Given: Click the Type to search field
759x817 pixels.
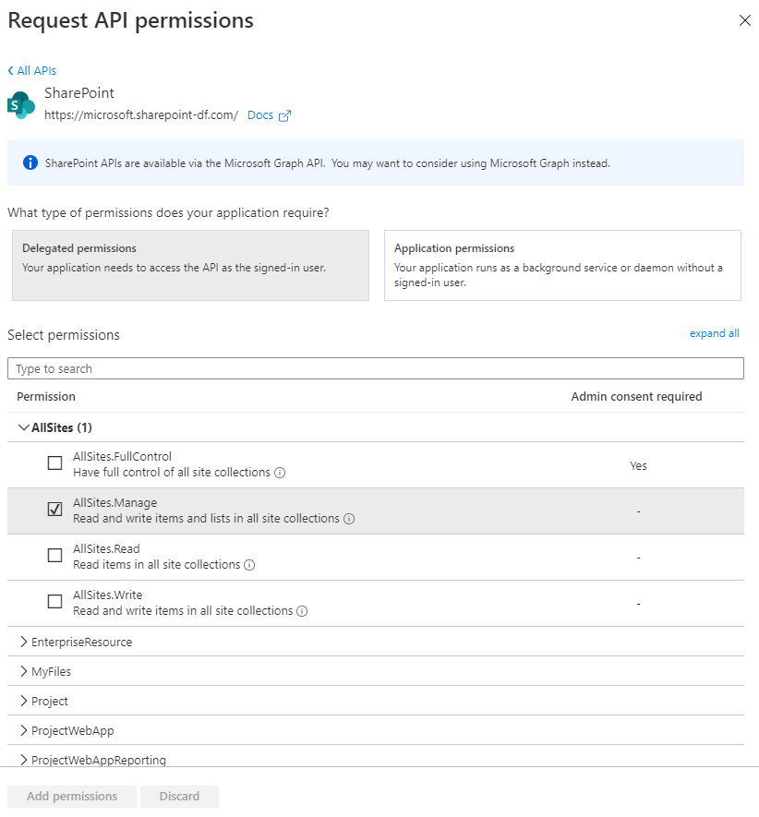Looking at the screenshot, I should pos(375,368).
